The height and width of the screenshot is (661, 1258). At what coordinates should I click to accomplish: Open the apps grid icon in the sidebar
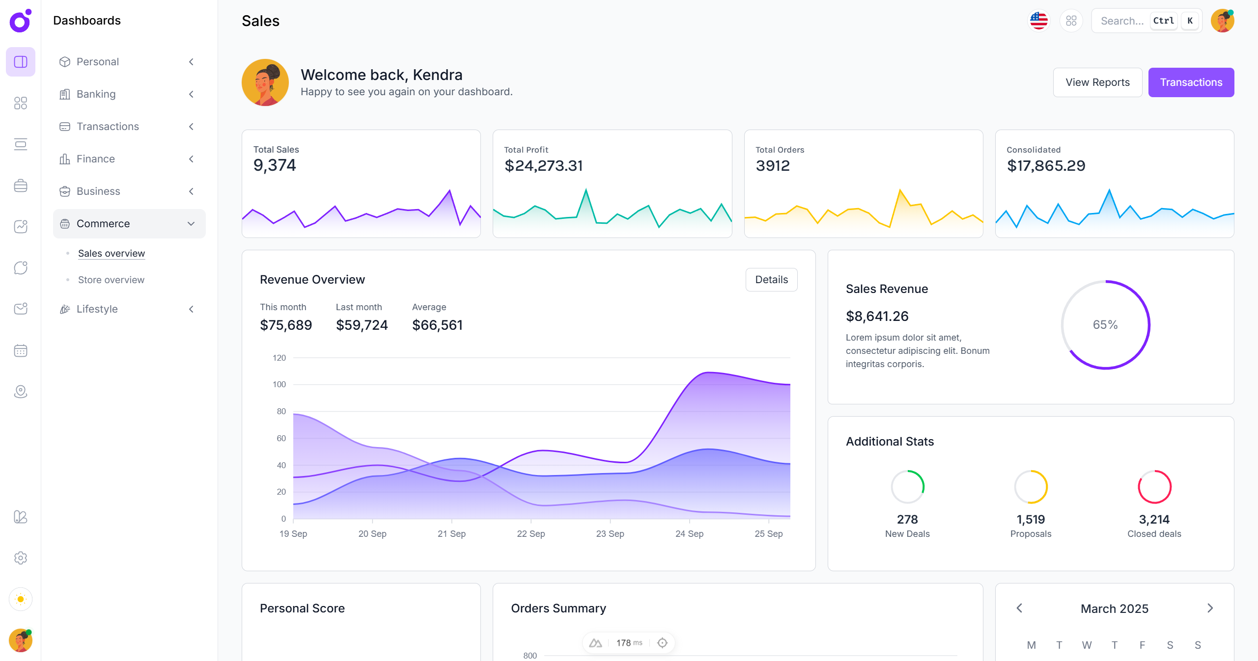(20, 103)
